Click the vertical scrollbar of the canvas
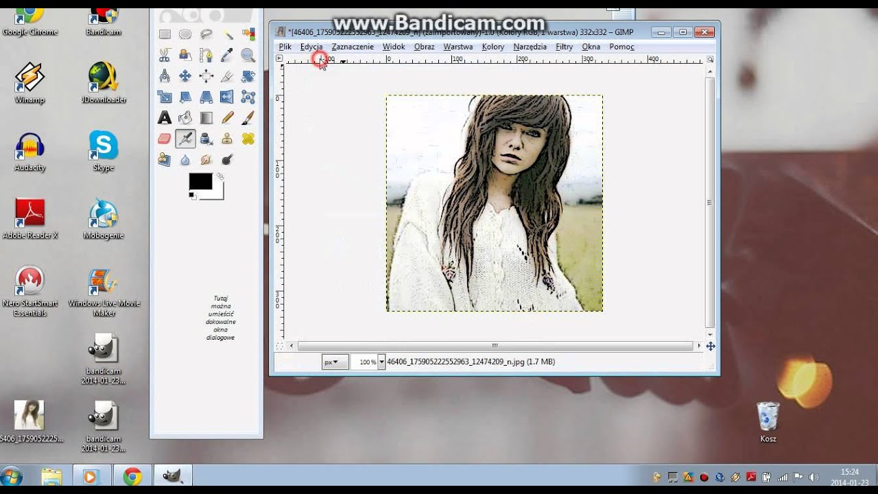Viewport: 878px width, 494px height. [x=710, y=202]
